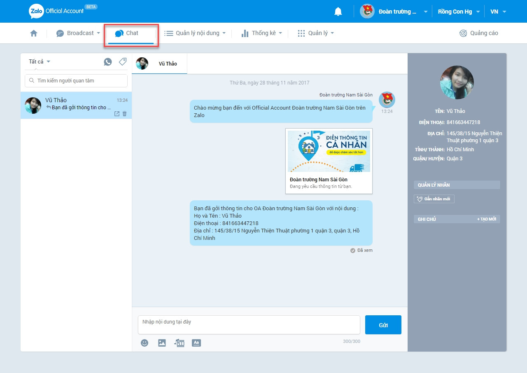Image resolution: width=527 pixels, height=373 pixels.
Task: Open the VN language dropdown
Action: [498, 12]
